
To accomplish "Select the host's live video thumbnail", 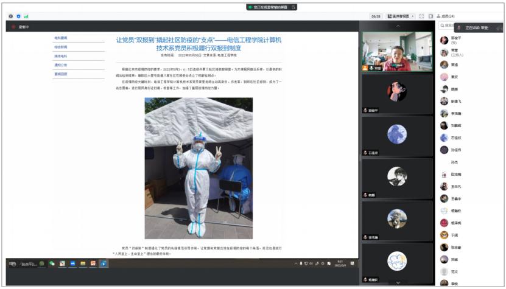I will pyautogui.click(x=397, y=52).
